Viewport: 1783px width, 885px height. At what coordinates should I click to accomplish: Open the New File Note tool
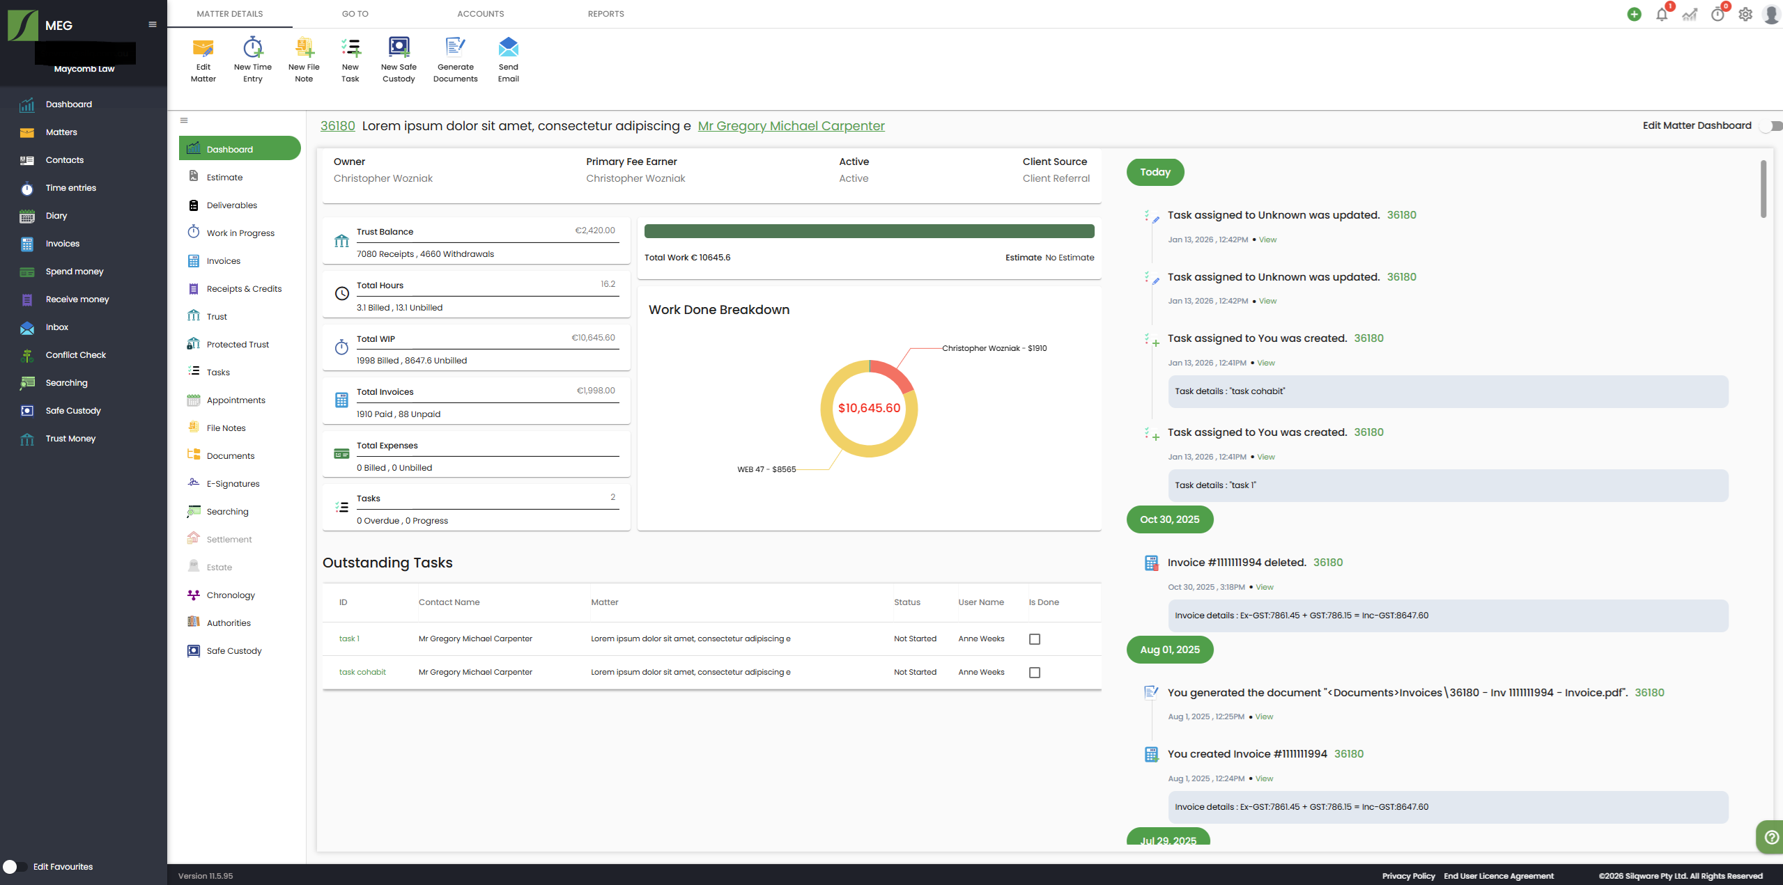[304, 48]
